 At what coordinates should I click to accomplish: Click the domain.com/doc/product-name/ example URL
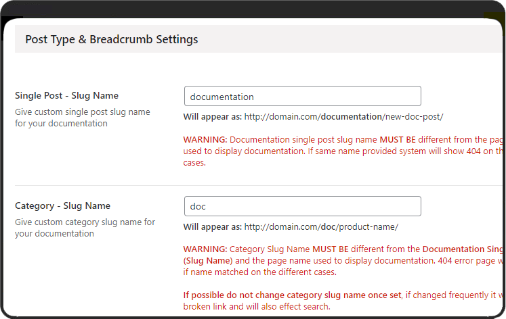[321, 227]
